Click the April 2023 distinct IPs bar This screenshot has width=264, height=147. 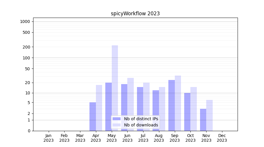93,116
